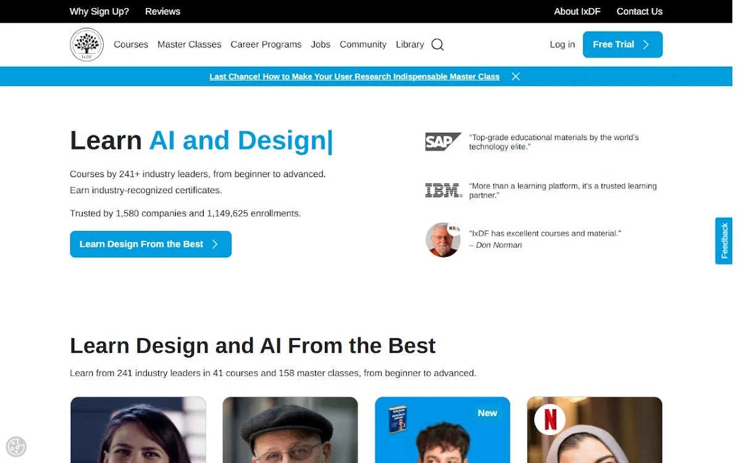Open Last Chance Master Class banner link
This screenshot has height=463, width=741.
coord(354,77)
